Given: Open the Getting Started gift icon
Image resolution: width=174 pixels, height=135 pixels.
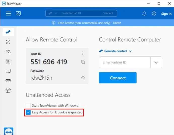Looking at the screenshot, I should (8, 90).
